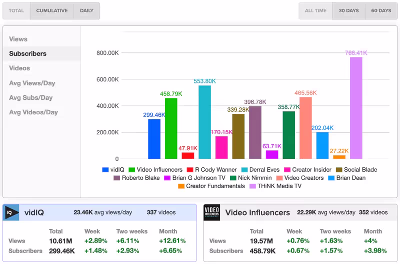Click the blue vidIQ bar 299.46K
This screenshot has height=264, width=400.
click(x=154, y=139)
